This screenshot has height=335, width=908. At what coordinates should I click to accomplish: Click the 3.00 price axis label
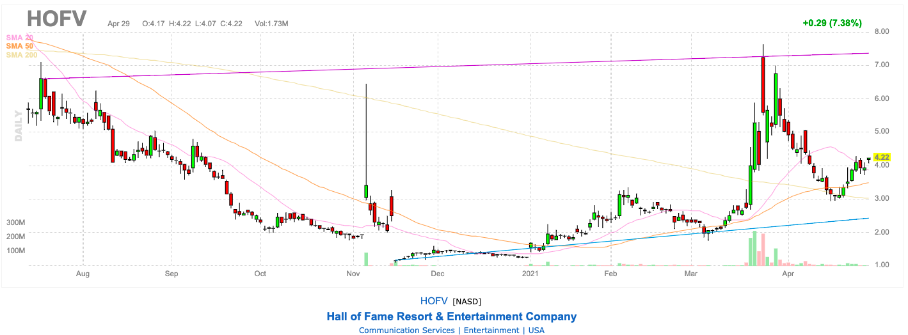(x=882, y=199)
